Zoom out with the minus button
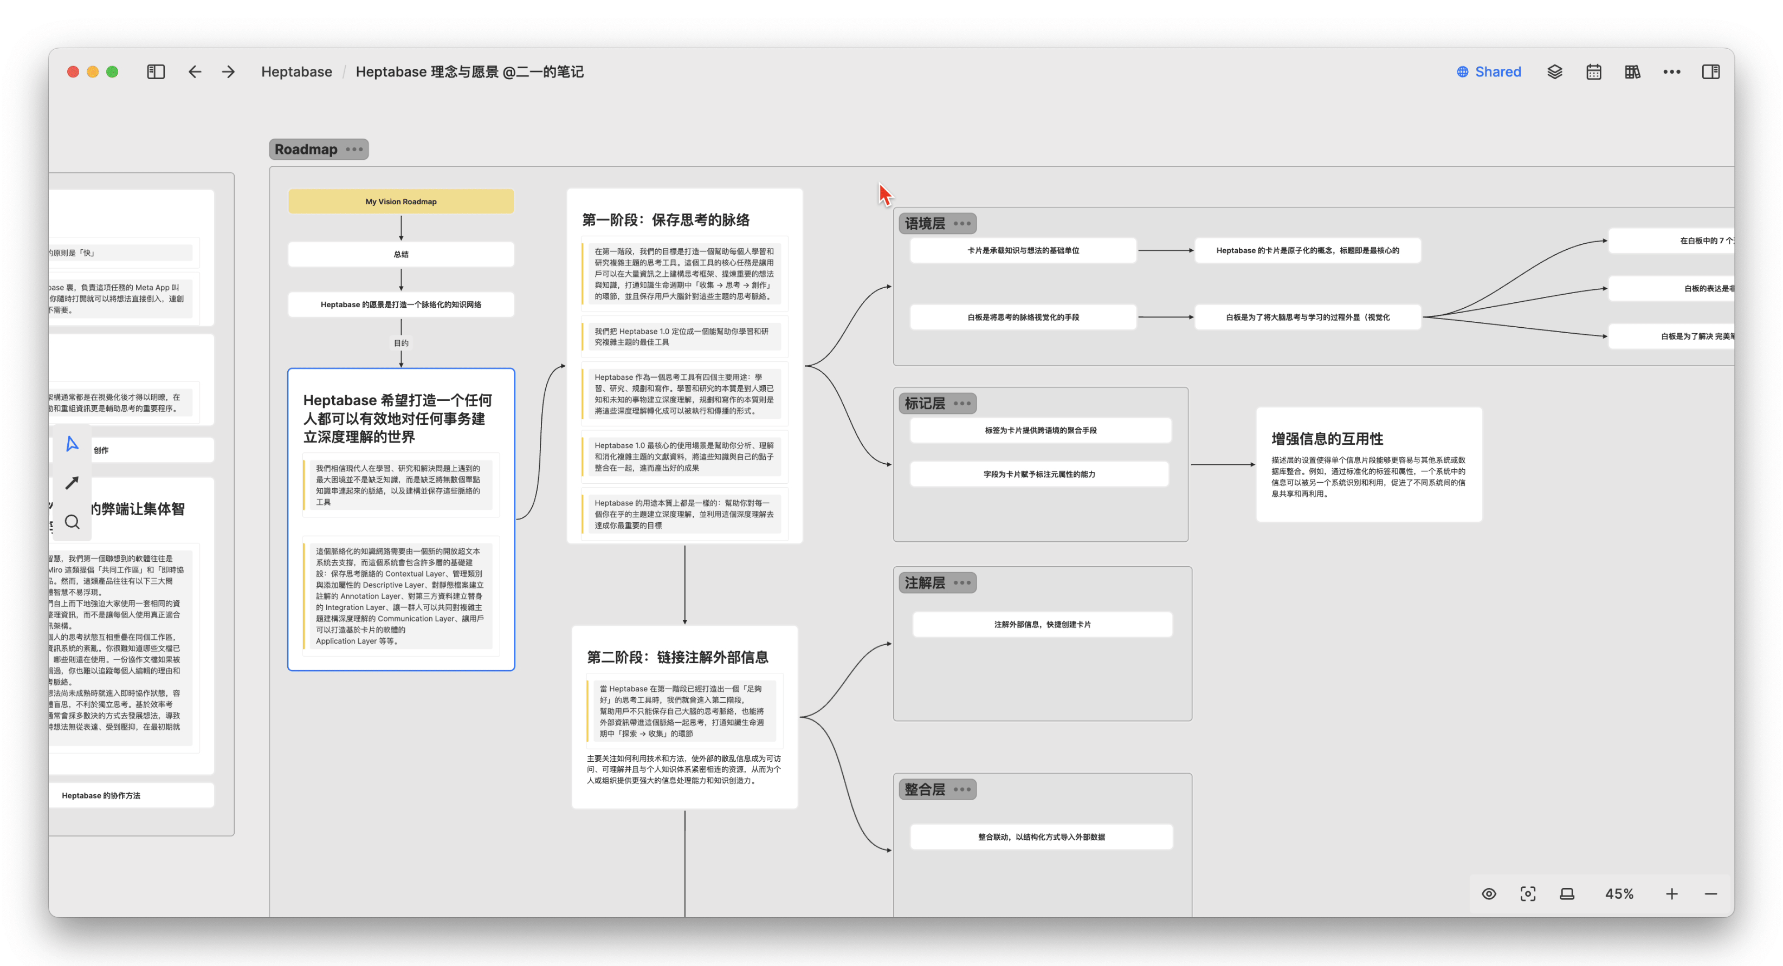The height and width of the screenshot is (966, 1783). 1710,894
